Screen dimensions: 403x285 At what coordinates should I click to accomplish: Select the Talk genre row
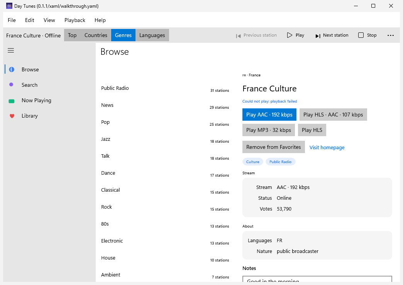click(165, 156)
